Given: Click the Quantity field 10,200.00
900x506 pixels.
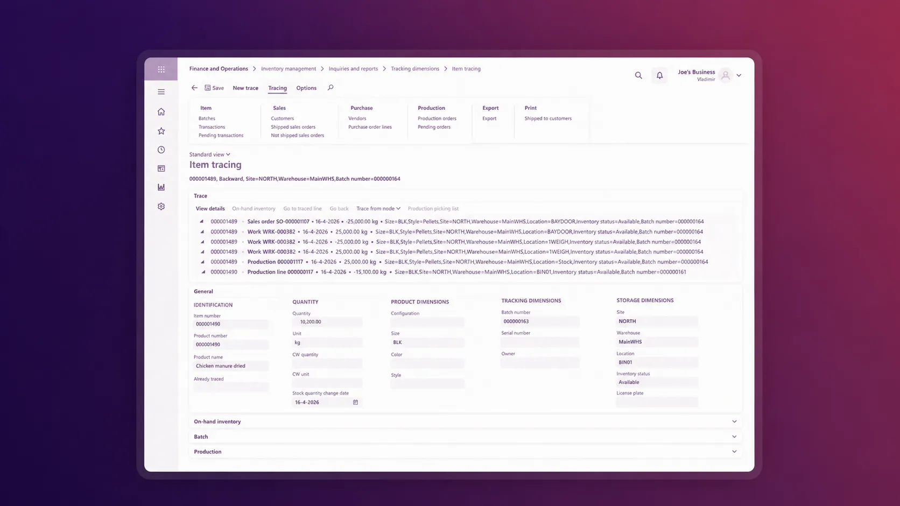Looking at the screenshot, I should 327,322.
